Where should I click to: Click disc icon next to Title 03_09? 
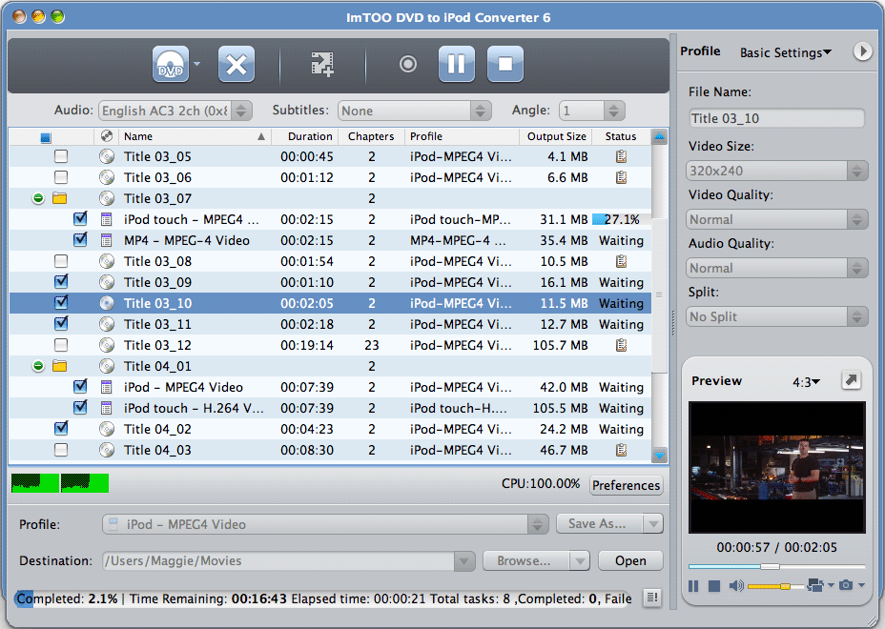tap(107, 282)
